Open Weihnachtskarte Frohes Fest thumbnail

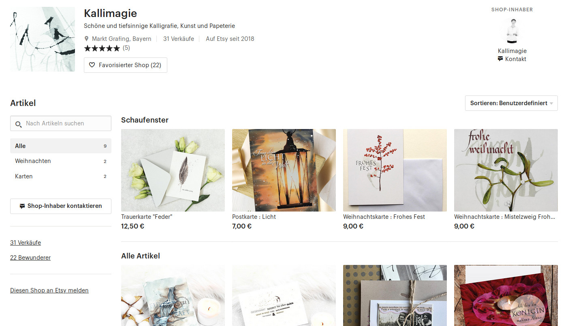[395, 170]
